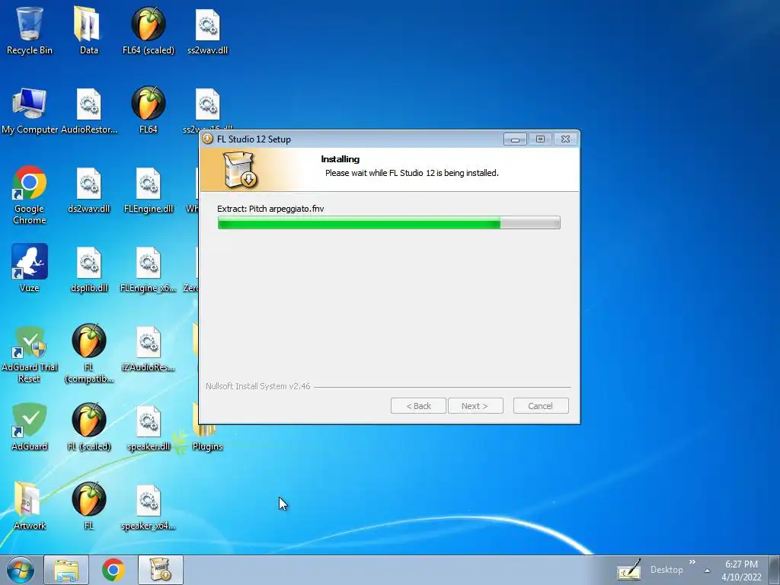
Task: Click the Desktop toolbar label in taskbar
Action: 667,570
